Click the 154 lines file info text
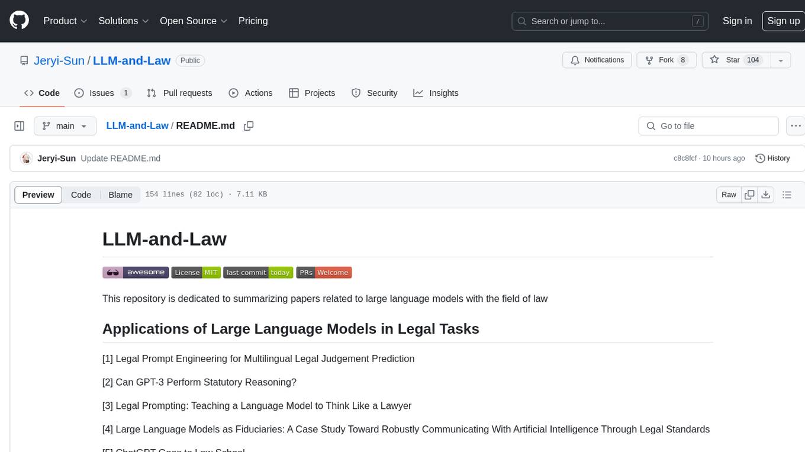 tap(206, 195)
